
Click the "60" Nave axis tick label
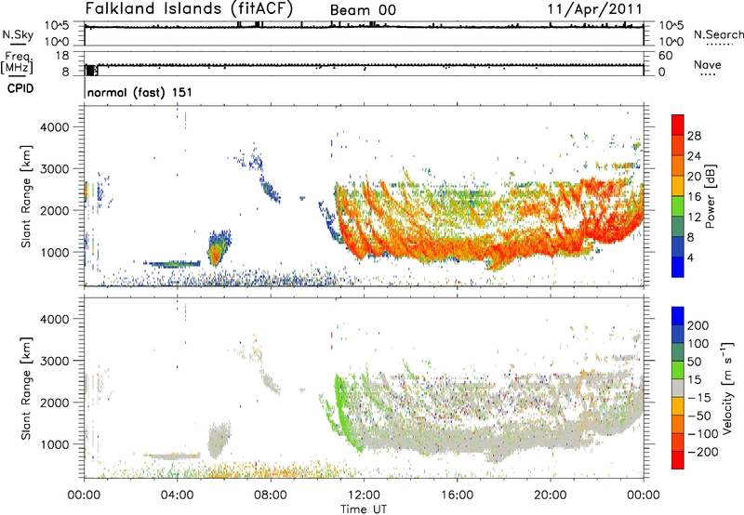pyautogui.click(x=665, y=56)
